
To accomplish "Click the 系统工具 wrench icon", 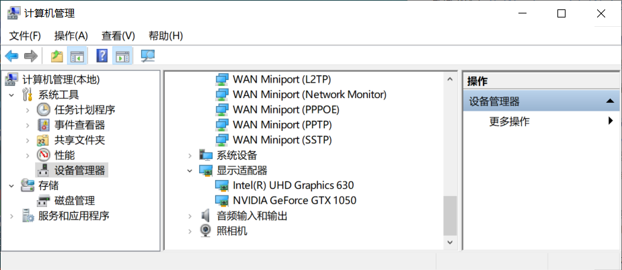I will [x=28, y=95].
